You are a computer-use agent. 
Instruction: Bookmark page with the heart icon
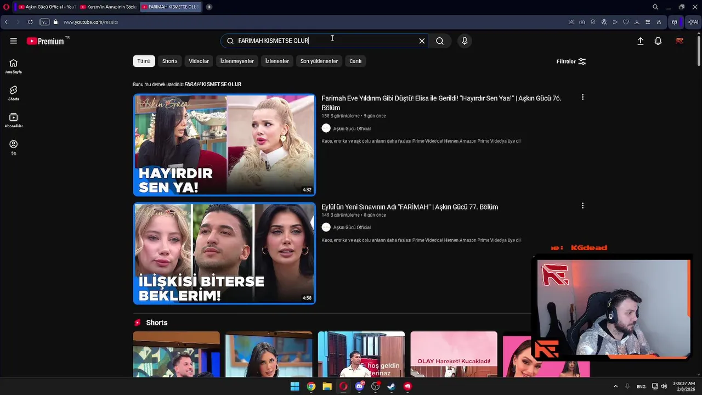(626, 22)
